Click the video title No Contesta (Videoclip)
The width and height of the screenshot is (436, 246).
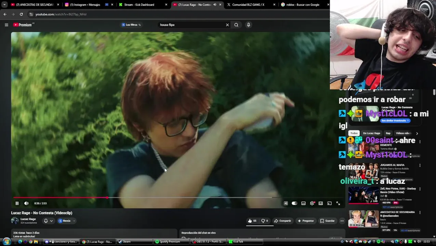[42, 213]
